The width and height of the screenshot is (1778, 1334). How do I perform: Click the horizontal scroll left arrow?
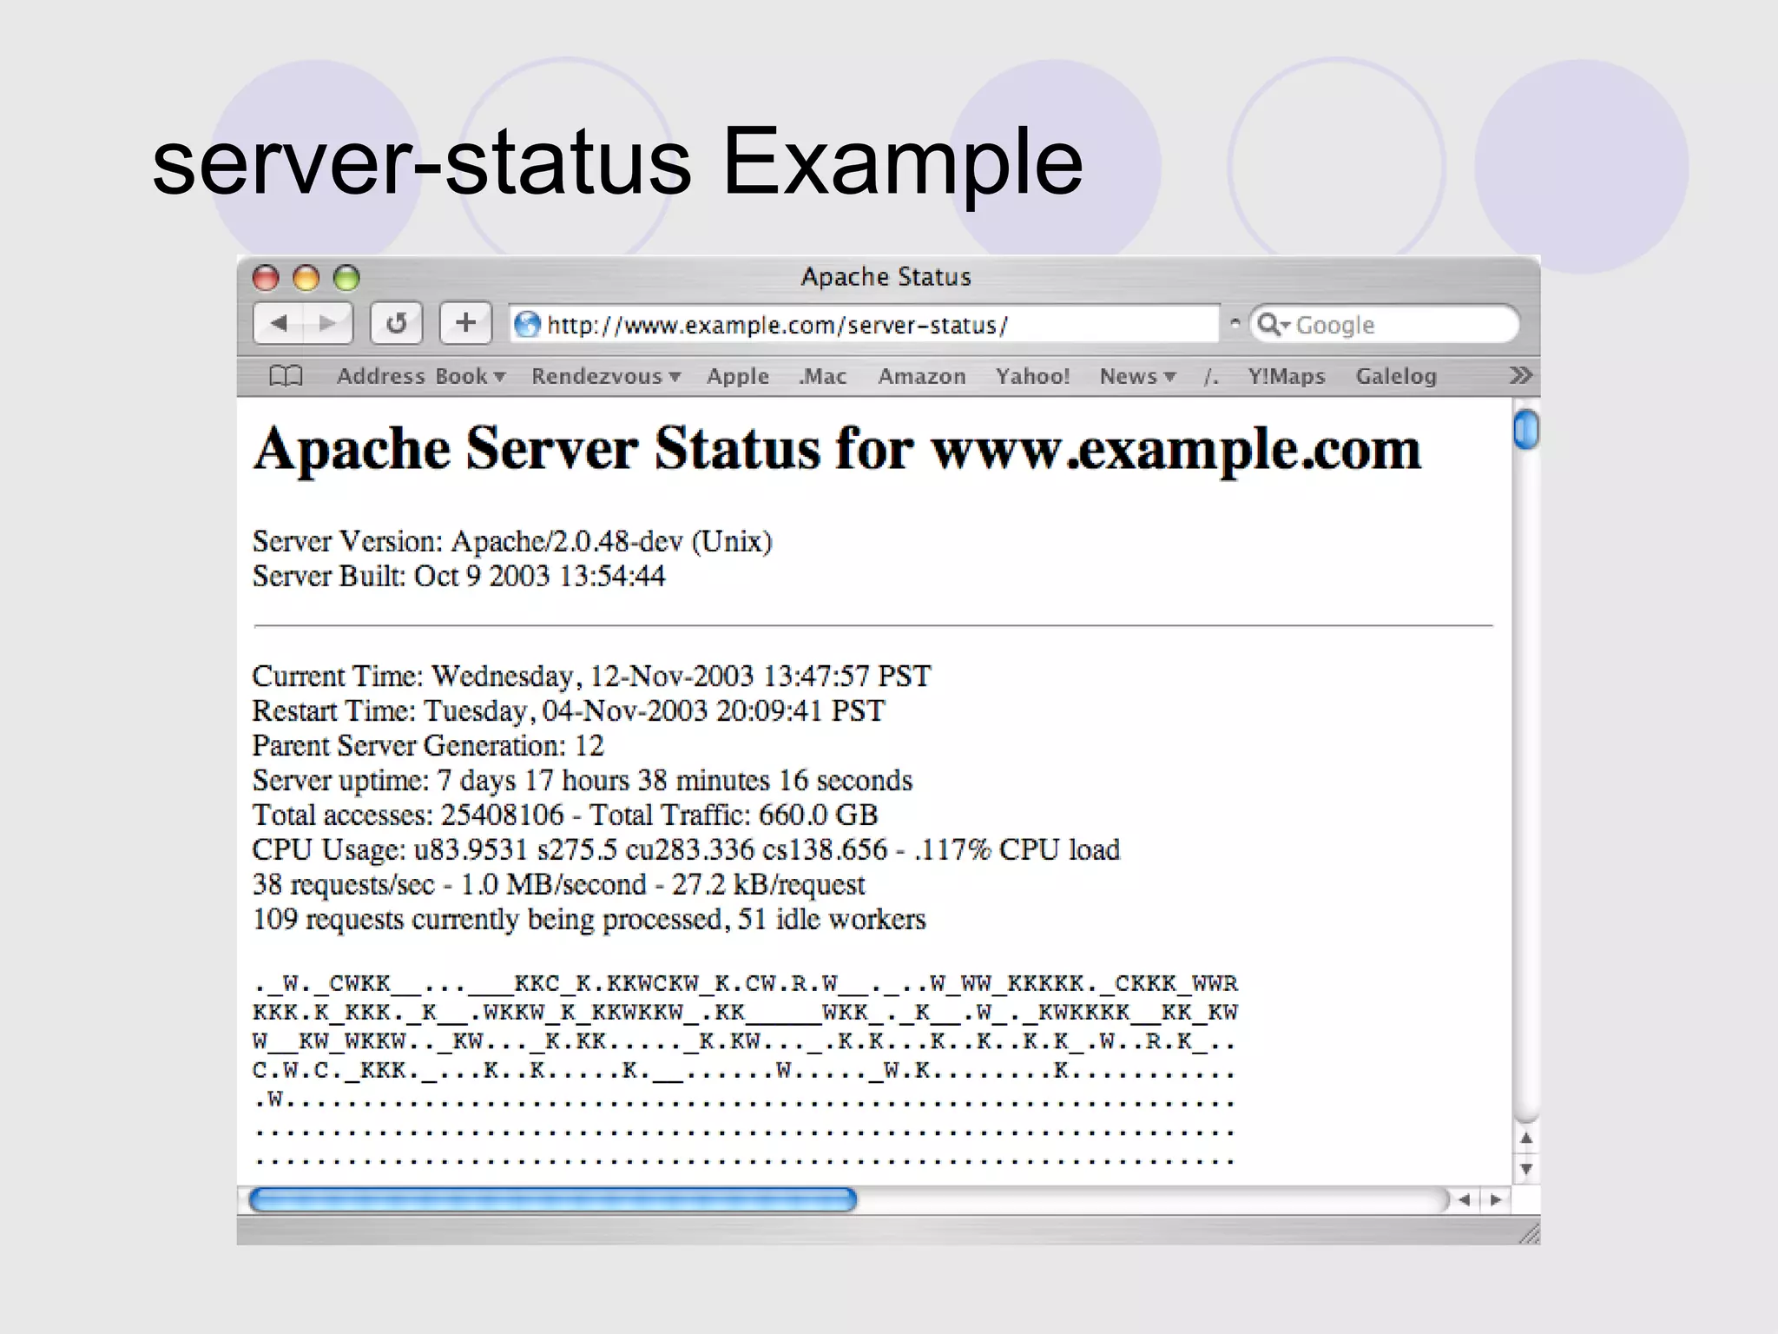point(1465,1199)
